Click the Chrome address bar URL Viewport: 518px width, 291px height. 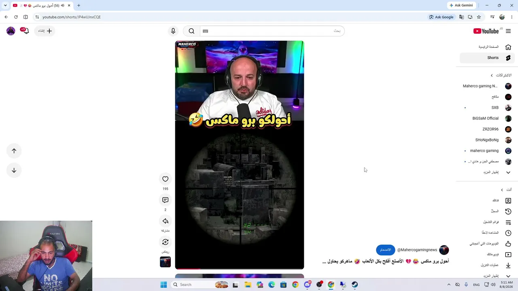point(72,17)
